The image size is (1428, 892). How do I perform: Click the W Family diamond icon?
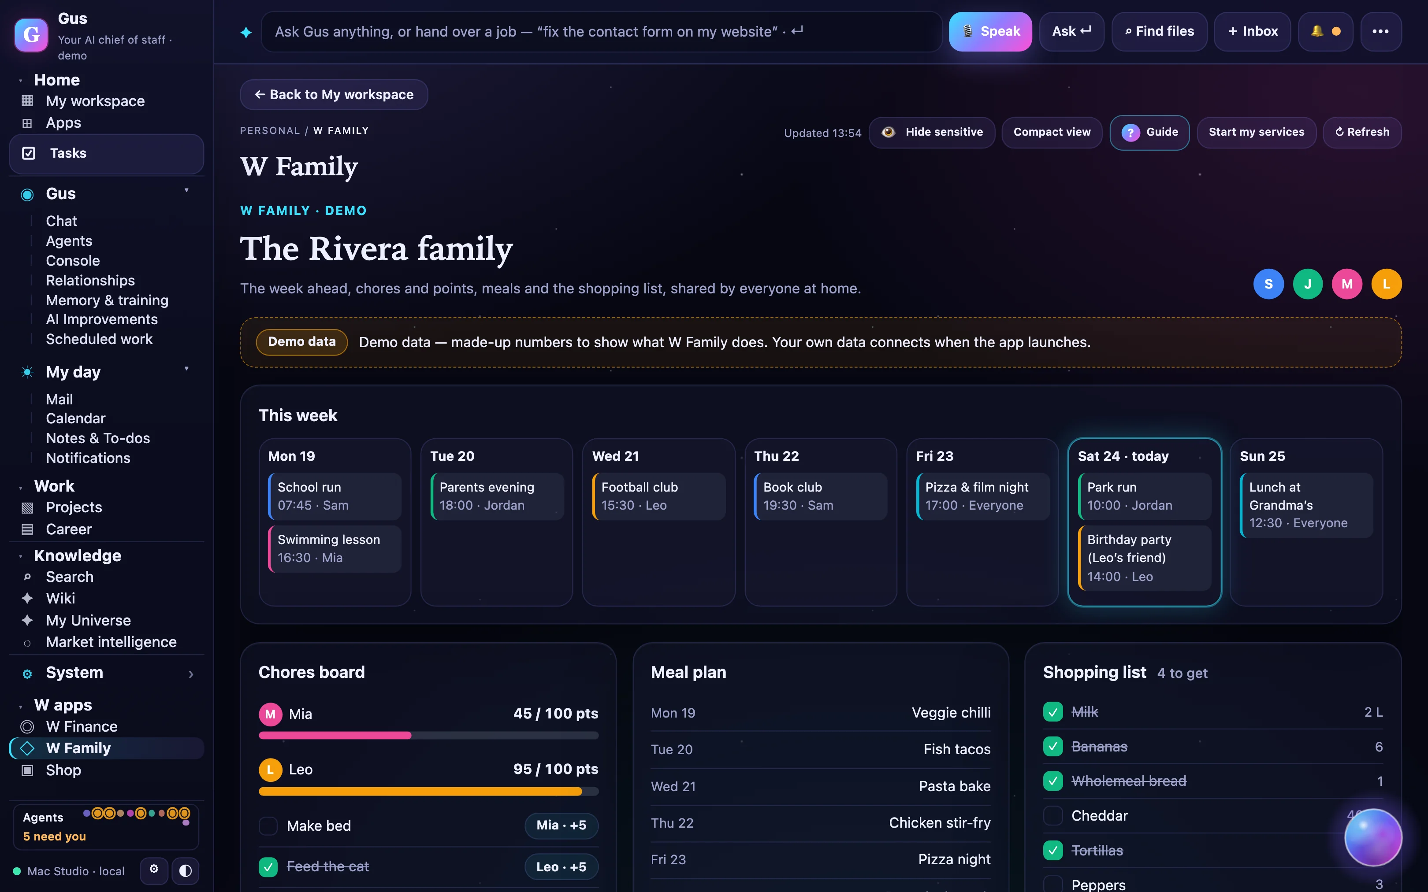(27, 748)
